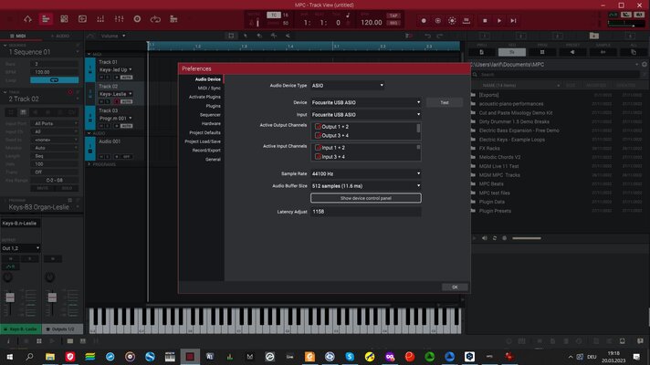This screenshot has width=650, height=365.
Task: Toggle the Output 3 + 4 checkbox
Action: click(x=318, y=135)
